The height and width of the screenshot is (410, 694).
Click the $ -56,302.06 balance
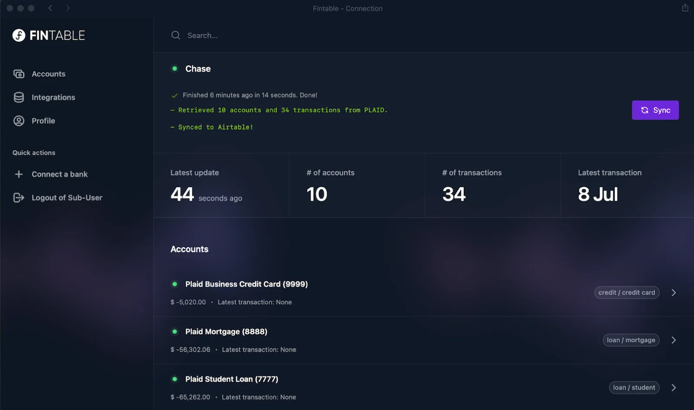tap(190, 350)
